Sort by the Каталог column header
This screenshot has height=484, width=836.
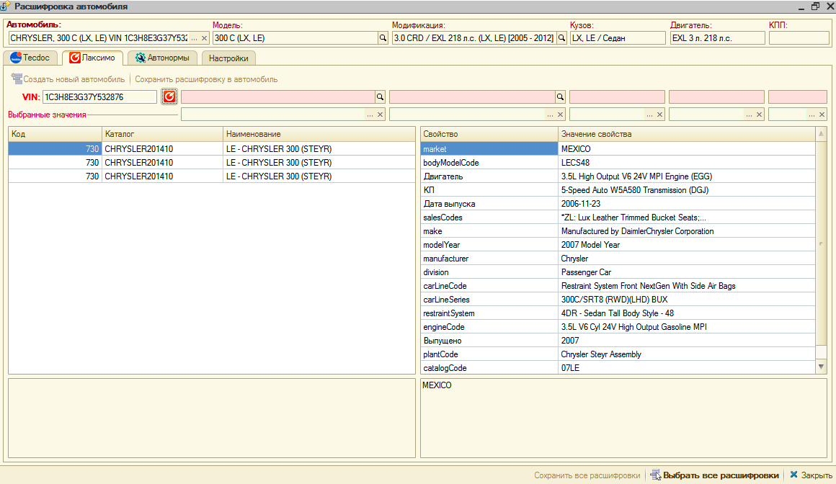162,134
